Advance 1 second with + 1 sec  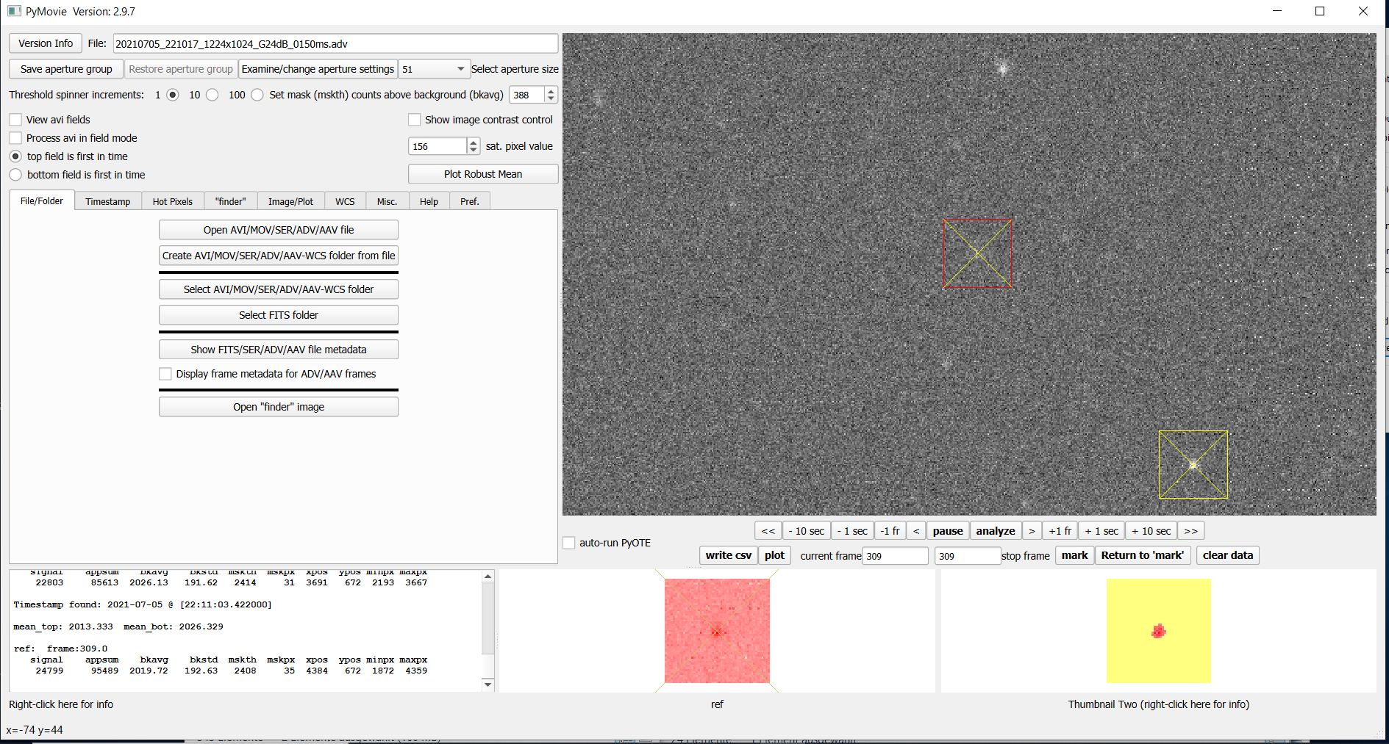point(1101,531)
